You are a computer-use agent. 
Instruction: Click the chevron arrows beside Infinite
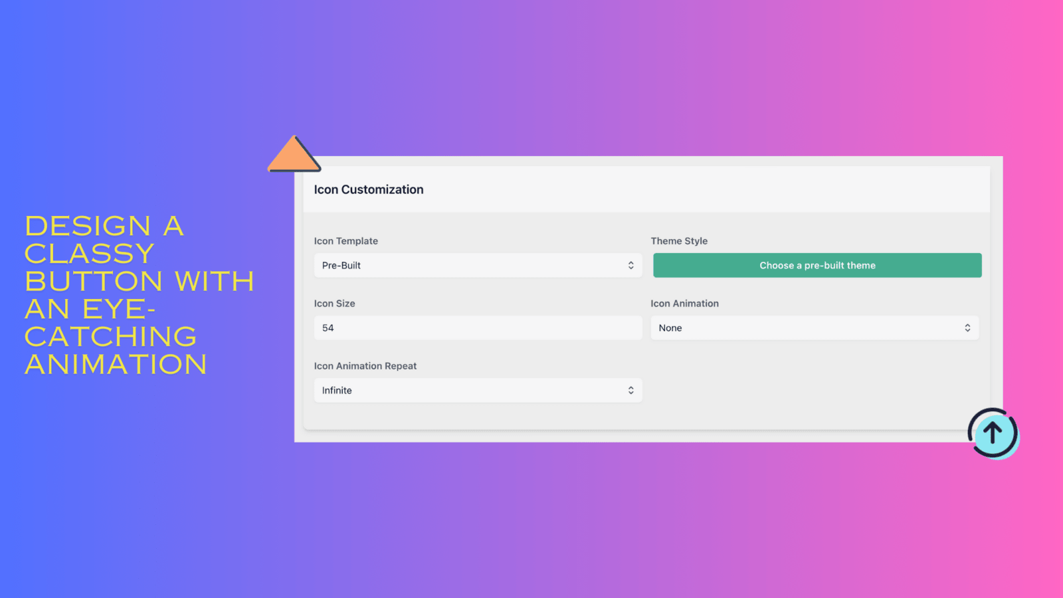630,390
